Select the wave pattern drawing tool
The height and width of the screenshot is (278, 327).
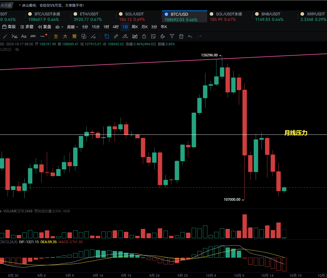point(14,36)
